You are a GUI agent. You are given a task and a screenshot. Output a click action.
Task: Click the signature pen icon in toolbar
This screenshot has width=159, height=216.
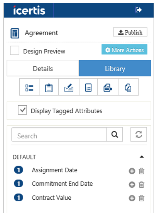(69, 87)
